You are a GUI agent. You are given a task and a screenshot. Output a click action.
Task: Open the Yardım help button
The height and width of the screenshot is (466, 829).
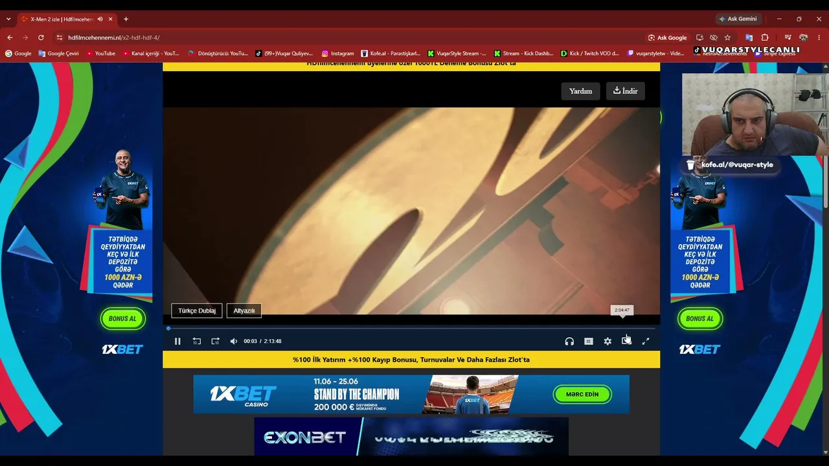[x=581, y=91]
